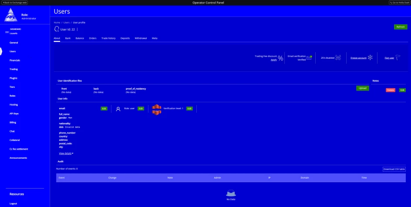
Task: Upload a user identification file
Action: pos(362,88)
